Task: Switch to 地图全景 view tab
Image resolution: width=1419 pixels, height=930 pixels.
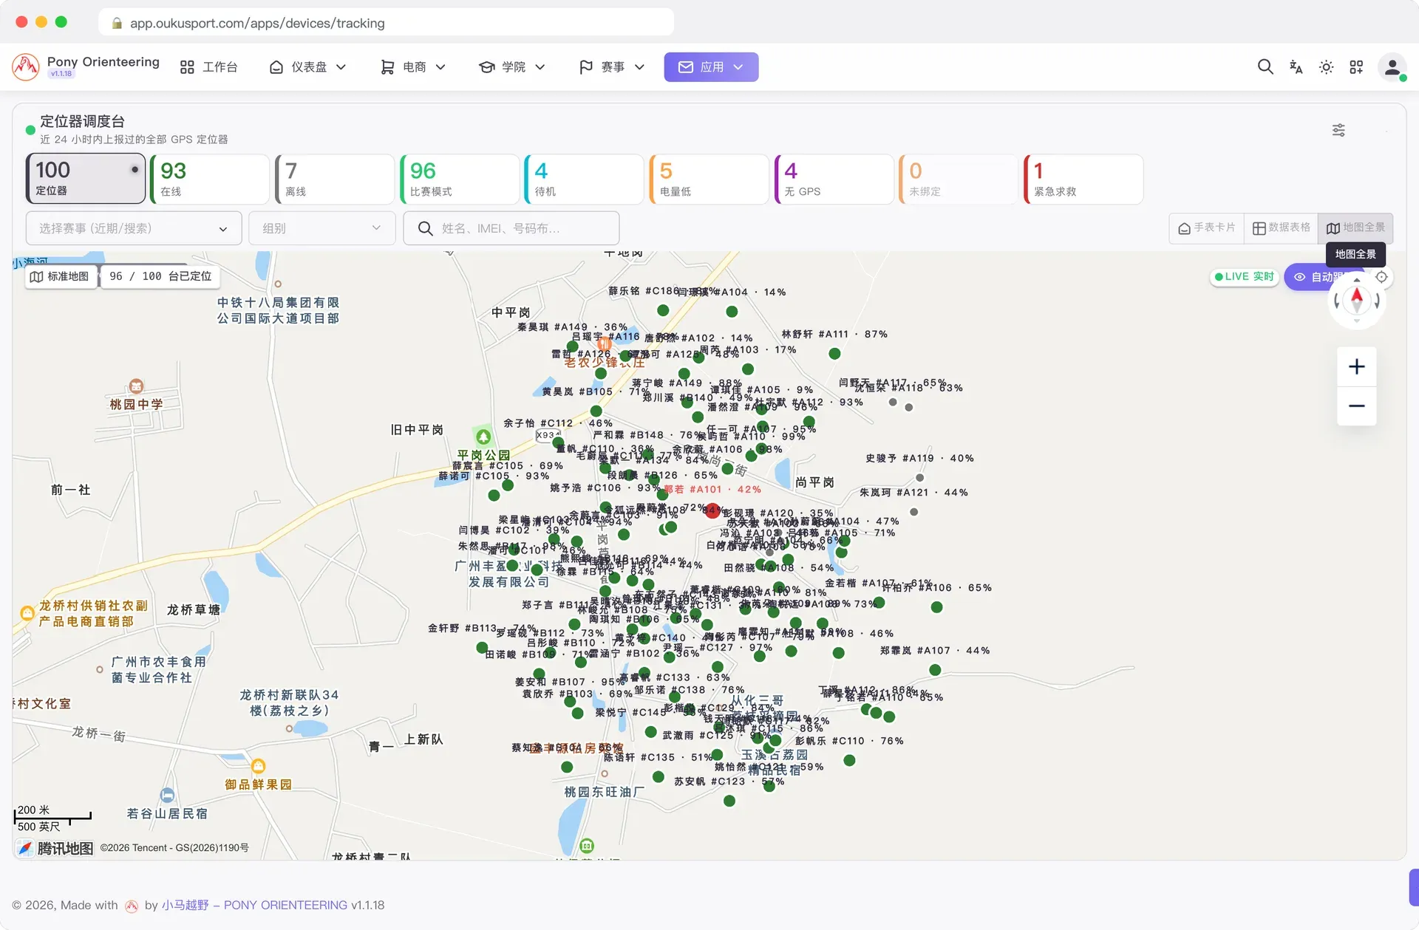Action: (x=1356, y=228)
